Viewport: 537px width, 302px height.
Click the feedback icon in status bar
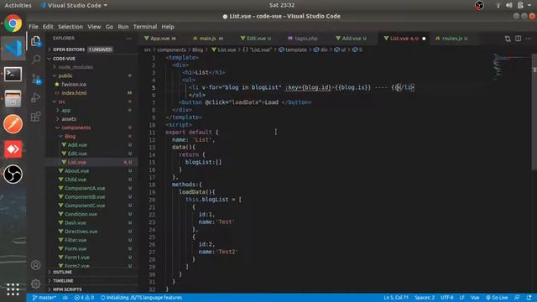517,298
